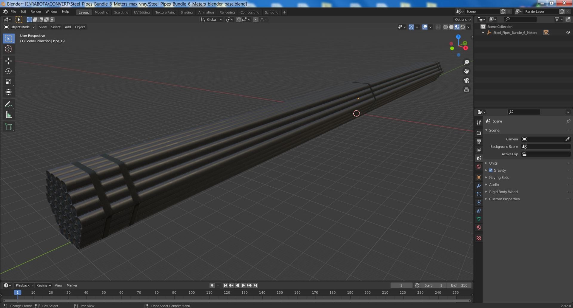
Task: Click the Pan view hand icon
Action: 466,71
